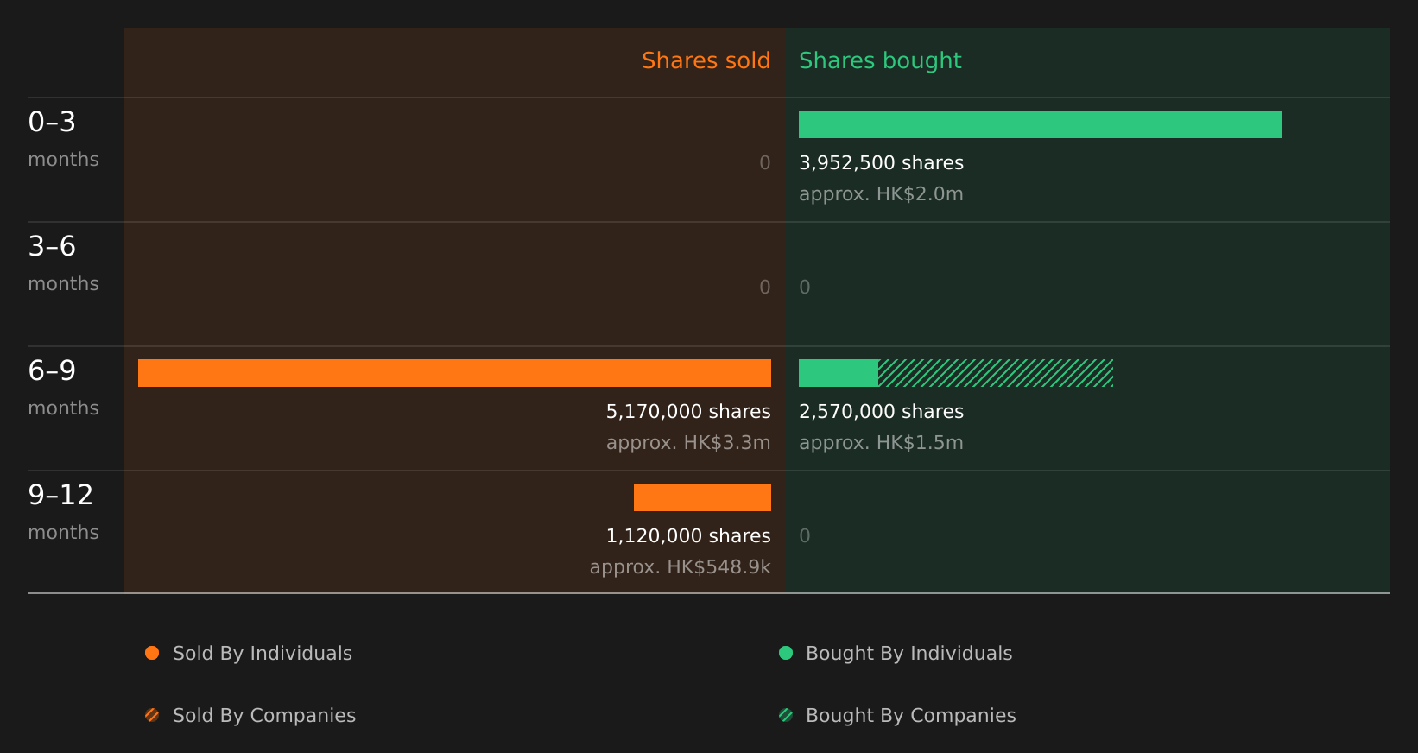The height and width of the screenshot is (753, 1418).
Task: Click the bought zero in 3–6 months row
Action: 805,288
